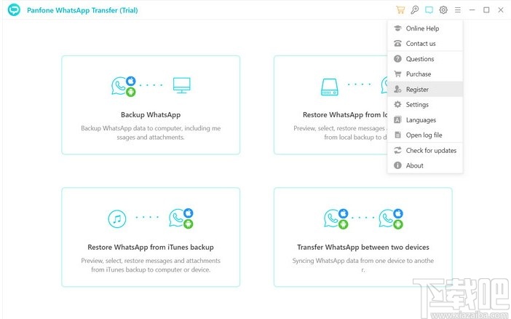511x319 pixels.
Task: Click telephone icon beside Contact us
Action: click(x=397, y=44)
